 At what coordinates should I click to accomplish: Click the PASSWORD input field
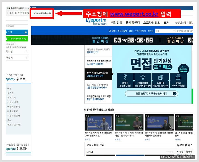(17, 26)
